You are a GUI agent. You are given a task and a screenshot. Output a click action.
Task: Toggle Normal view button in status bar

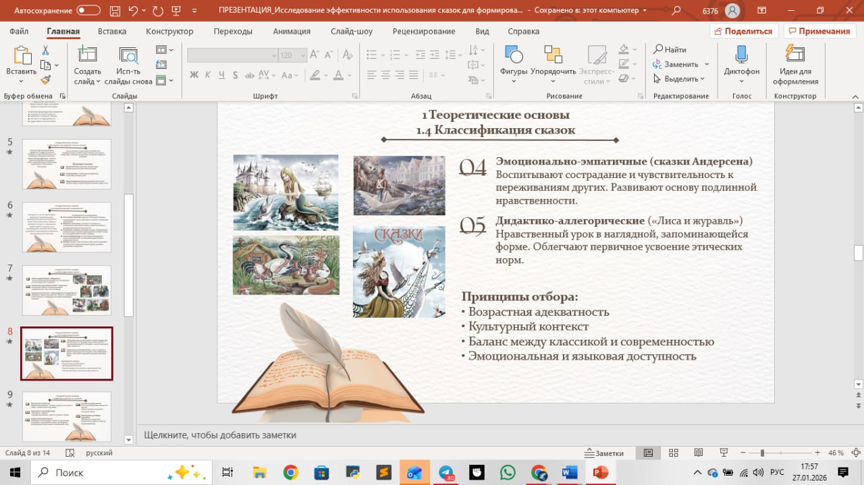(x=648, y=453)
